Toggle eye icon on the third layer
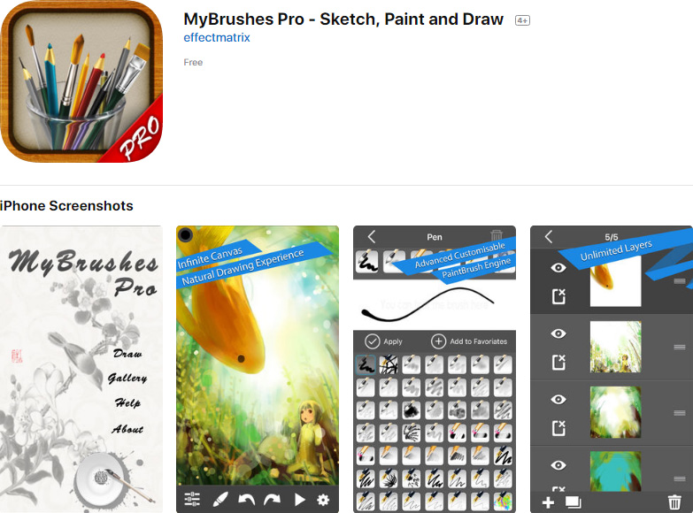The height and width of the screenshot is (513, 693). (558, 399)
